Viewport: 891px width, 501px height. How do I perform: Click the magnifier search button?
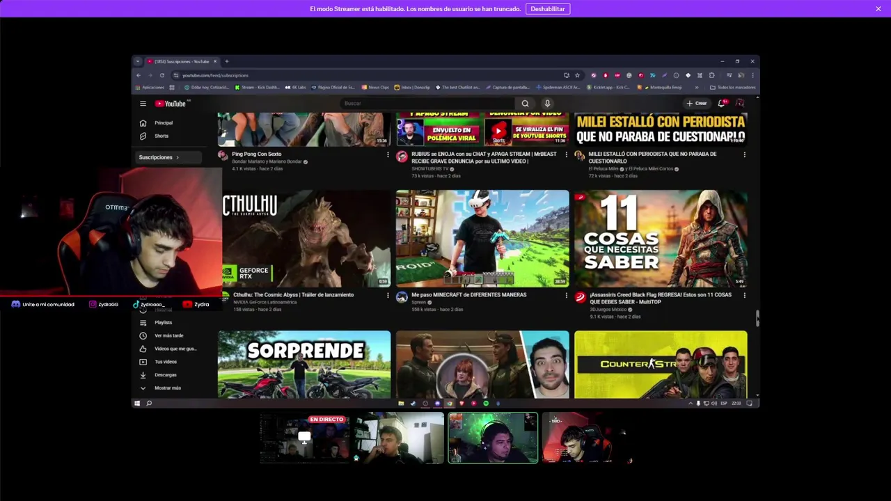pyautogui.click(x=525, y=104)
